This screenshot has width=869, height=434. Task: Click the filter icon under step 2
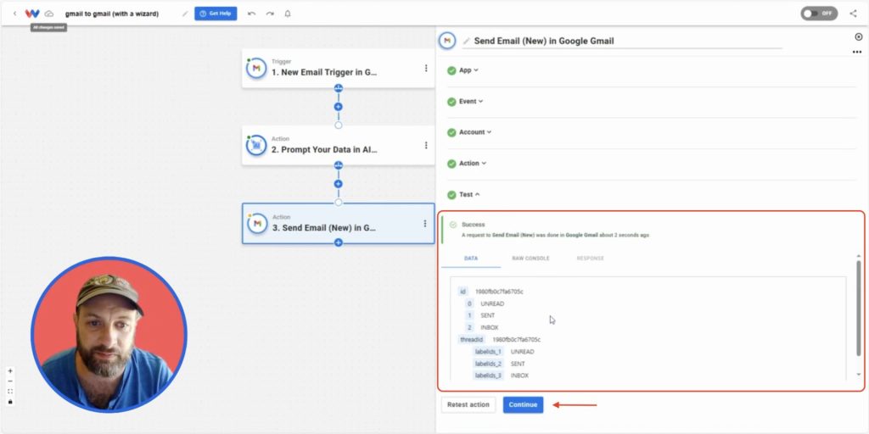(x=338, y=165)
